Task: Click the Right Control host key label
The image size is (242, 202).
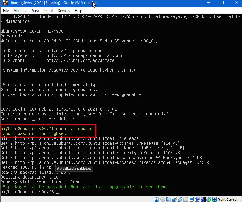Action: pos(227,200)
